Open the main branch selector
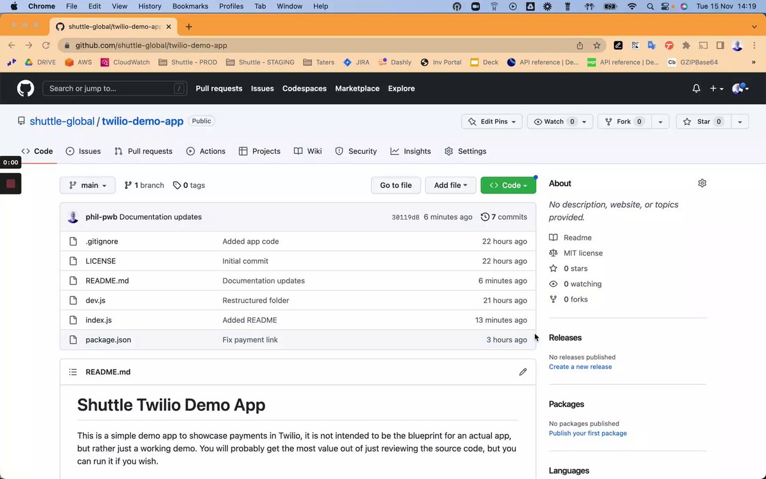The image size is (766, 479). coord(87,186)
